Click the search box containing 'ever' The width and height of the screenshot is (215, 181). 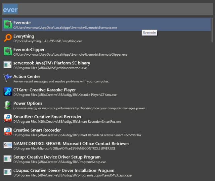pyautogui.click(x=107, y=10)
